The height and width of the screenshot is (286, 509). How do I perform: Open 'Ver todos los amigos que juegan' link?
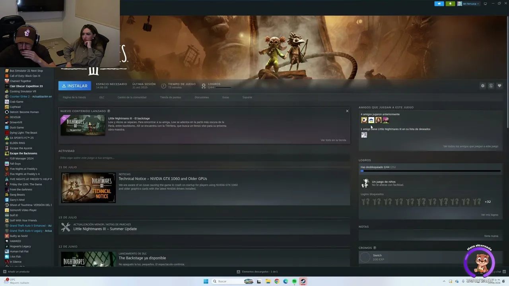click(471, 147)
